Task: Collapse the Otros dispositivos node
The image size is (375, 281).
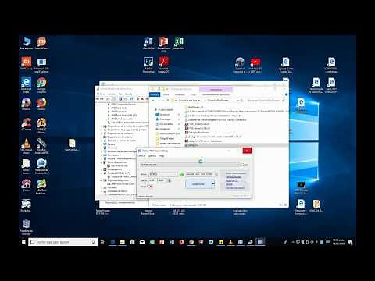Action: (102, 162)
